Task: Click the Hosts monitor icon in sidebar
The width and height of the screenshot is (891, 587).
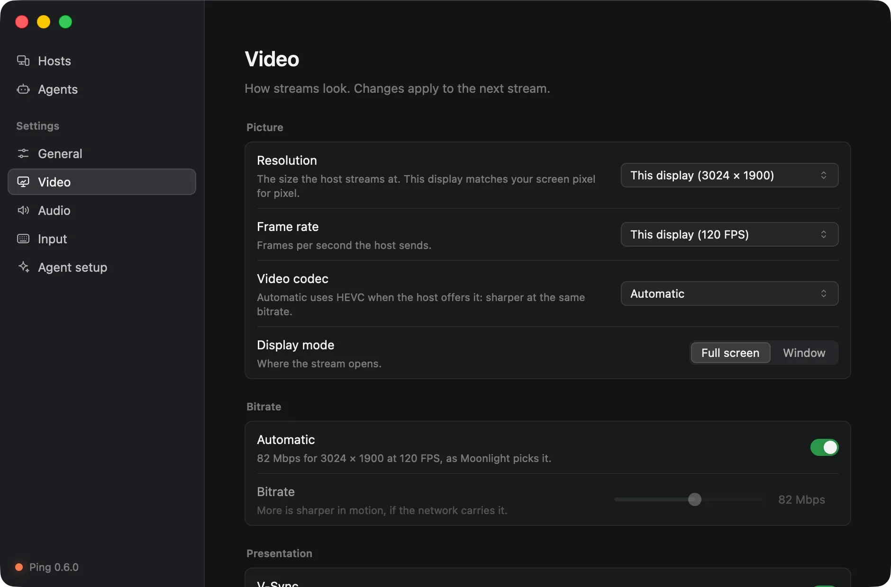Action: (x=23, y=61)
